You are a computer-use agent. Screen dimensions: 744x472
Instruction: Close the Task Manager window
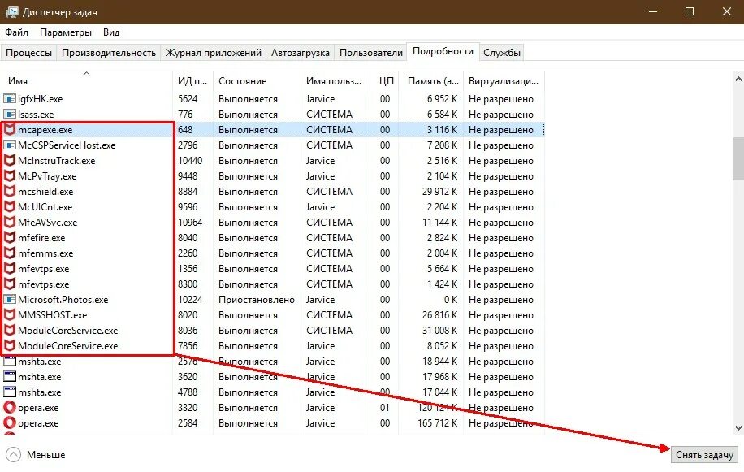(726, 11)
